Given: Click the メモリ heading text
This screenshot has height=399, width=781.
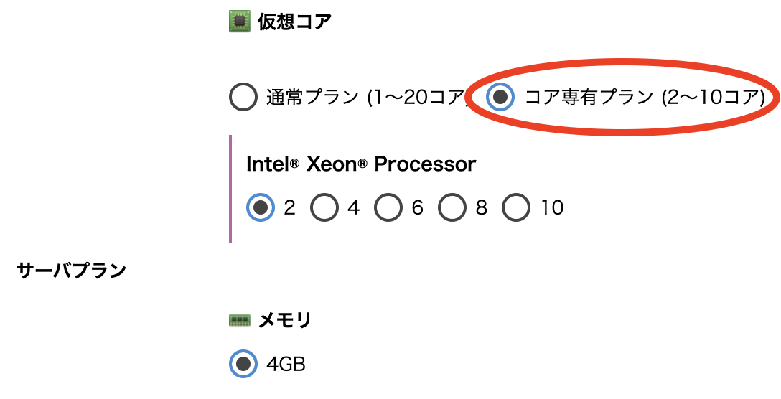Looking at the screenshot, I should (x=284, y=321).
